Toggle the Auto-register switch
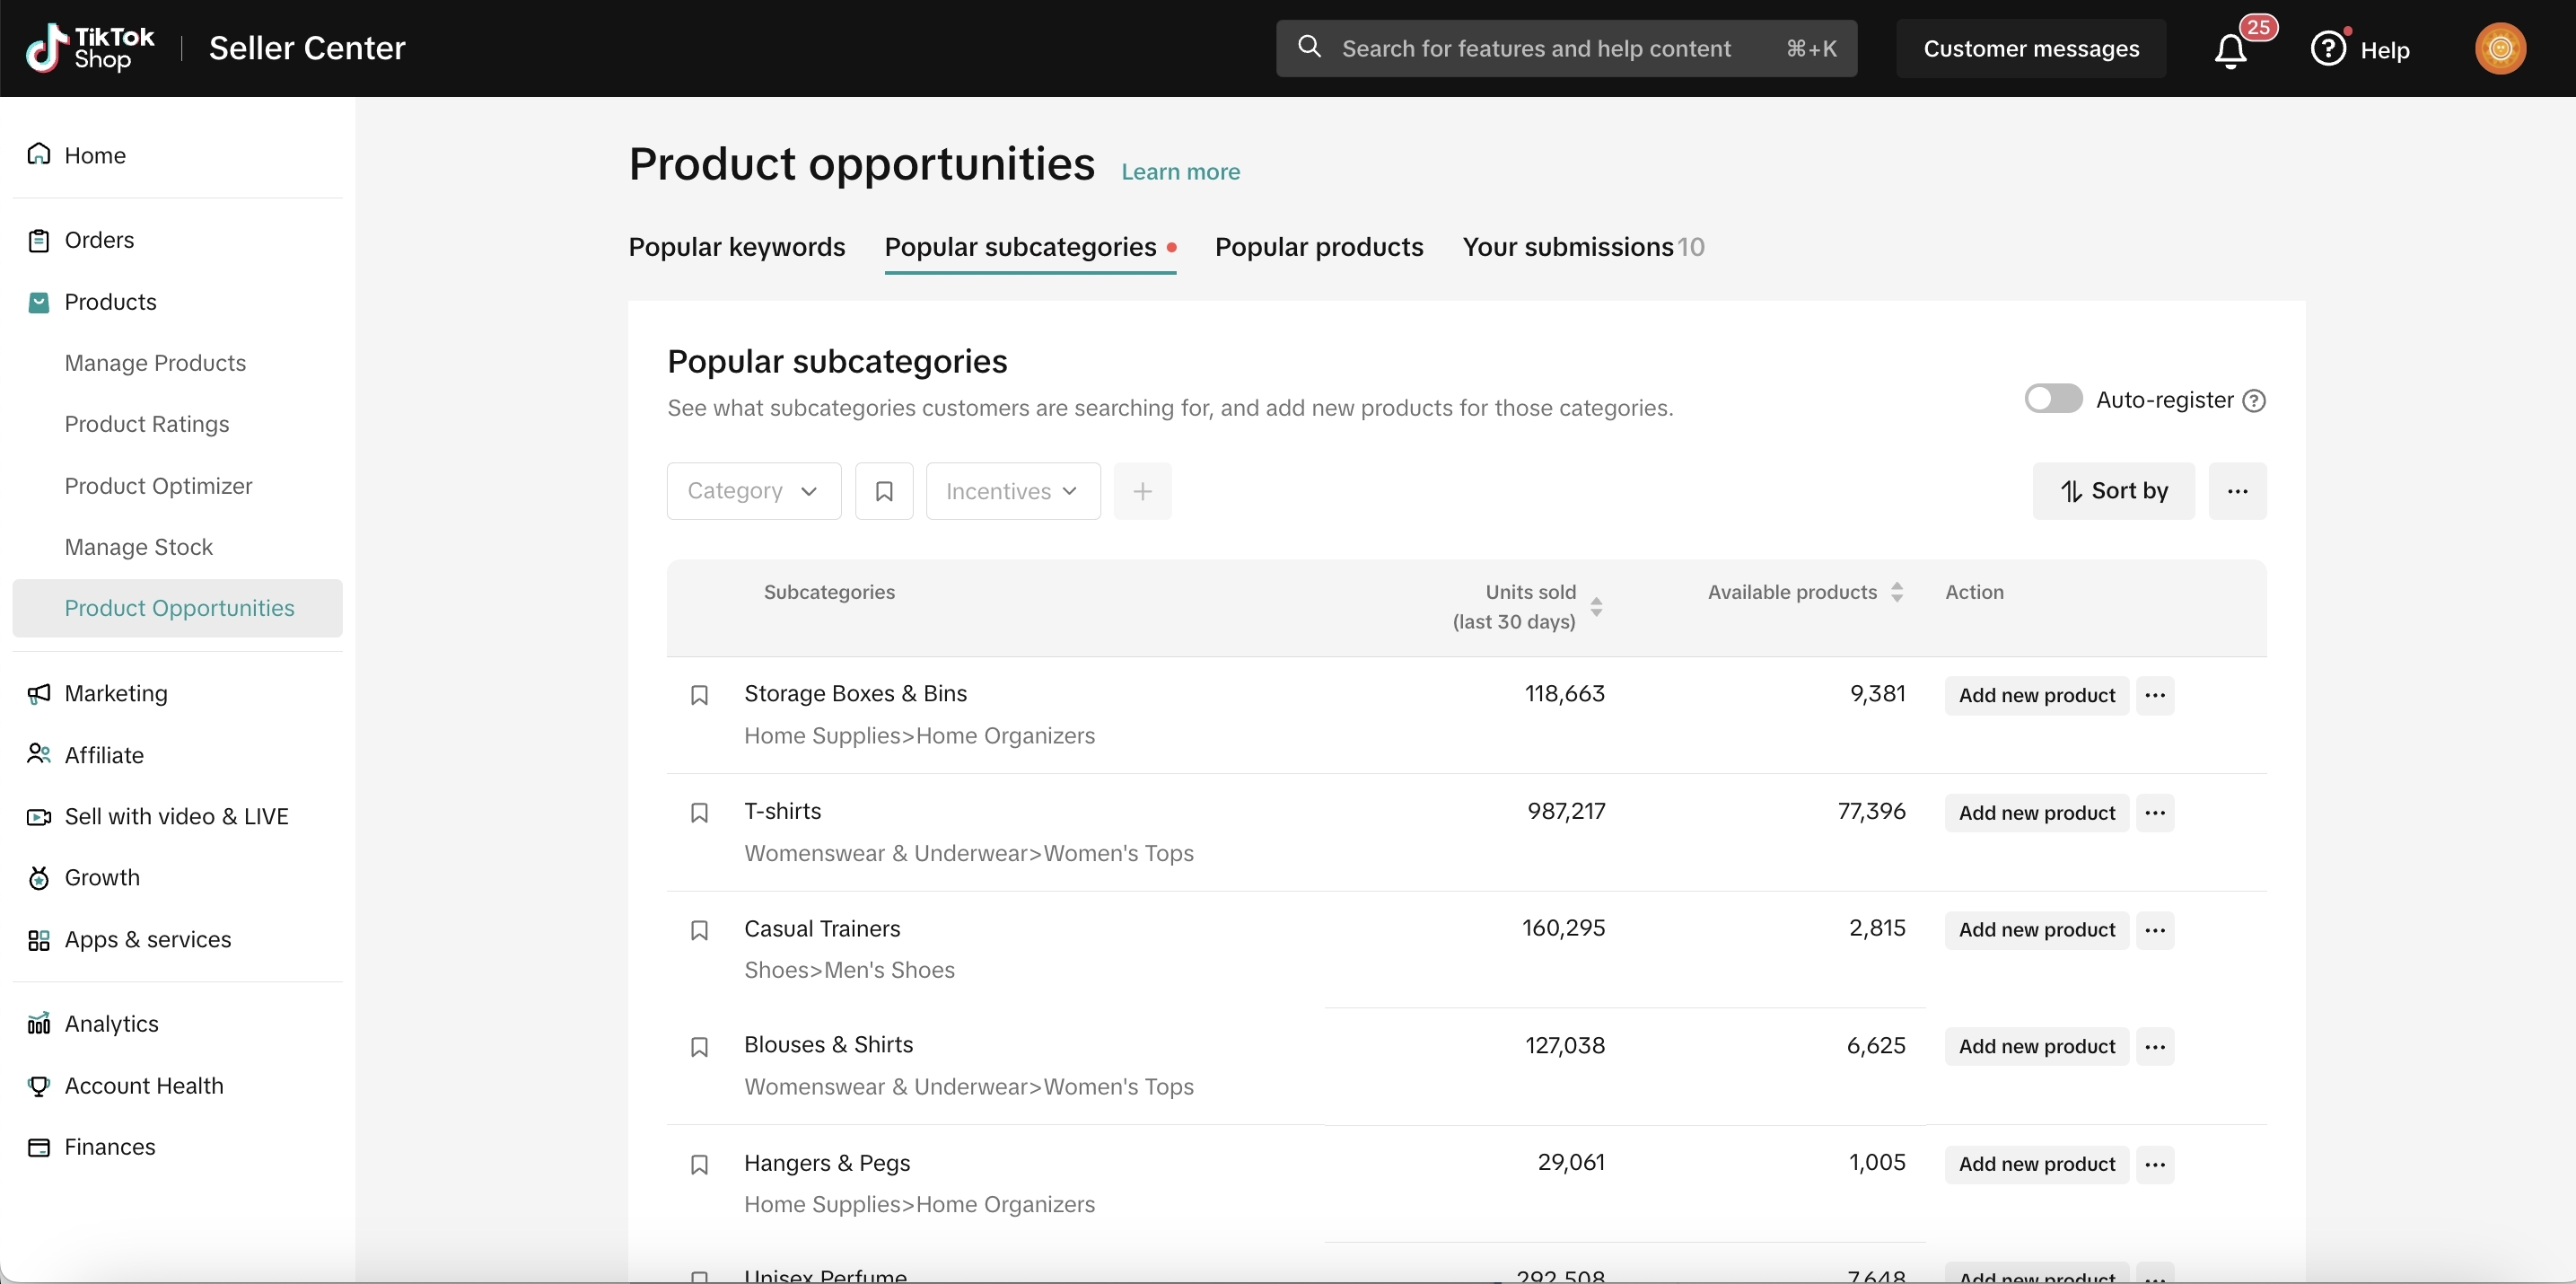Image resolution: width=2576 pixels, height=1284 pixels. tap(2053, 399)
